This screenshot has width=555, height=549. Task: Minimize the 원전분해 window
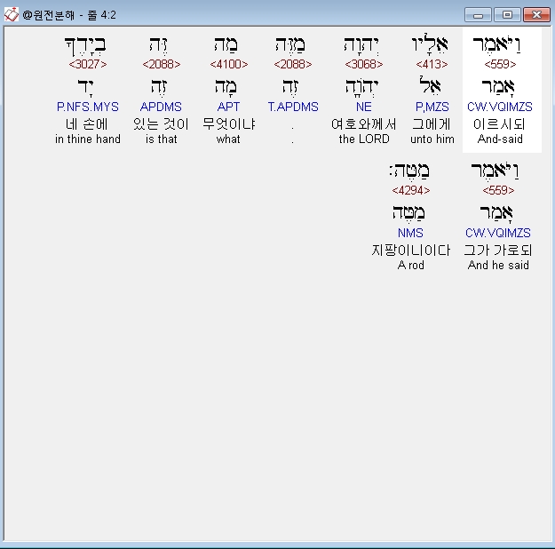pyautogui.click(x=478, y=15)
